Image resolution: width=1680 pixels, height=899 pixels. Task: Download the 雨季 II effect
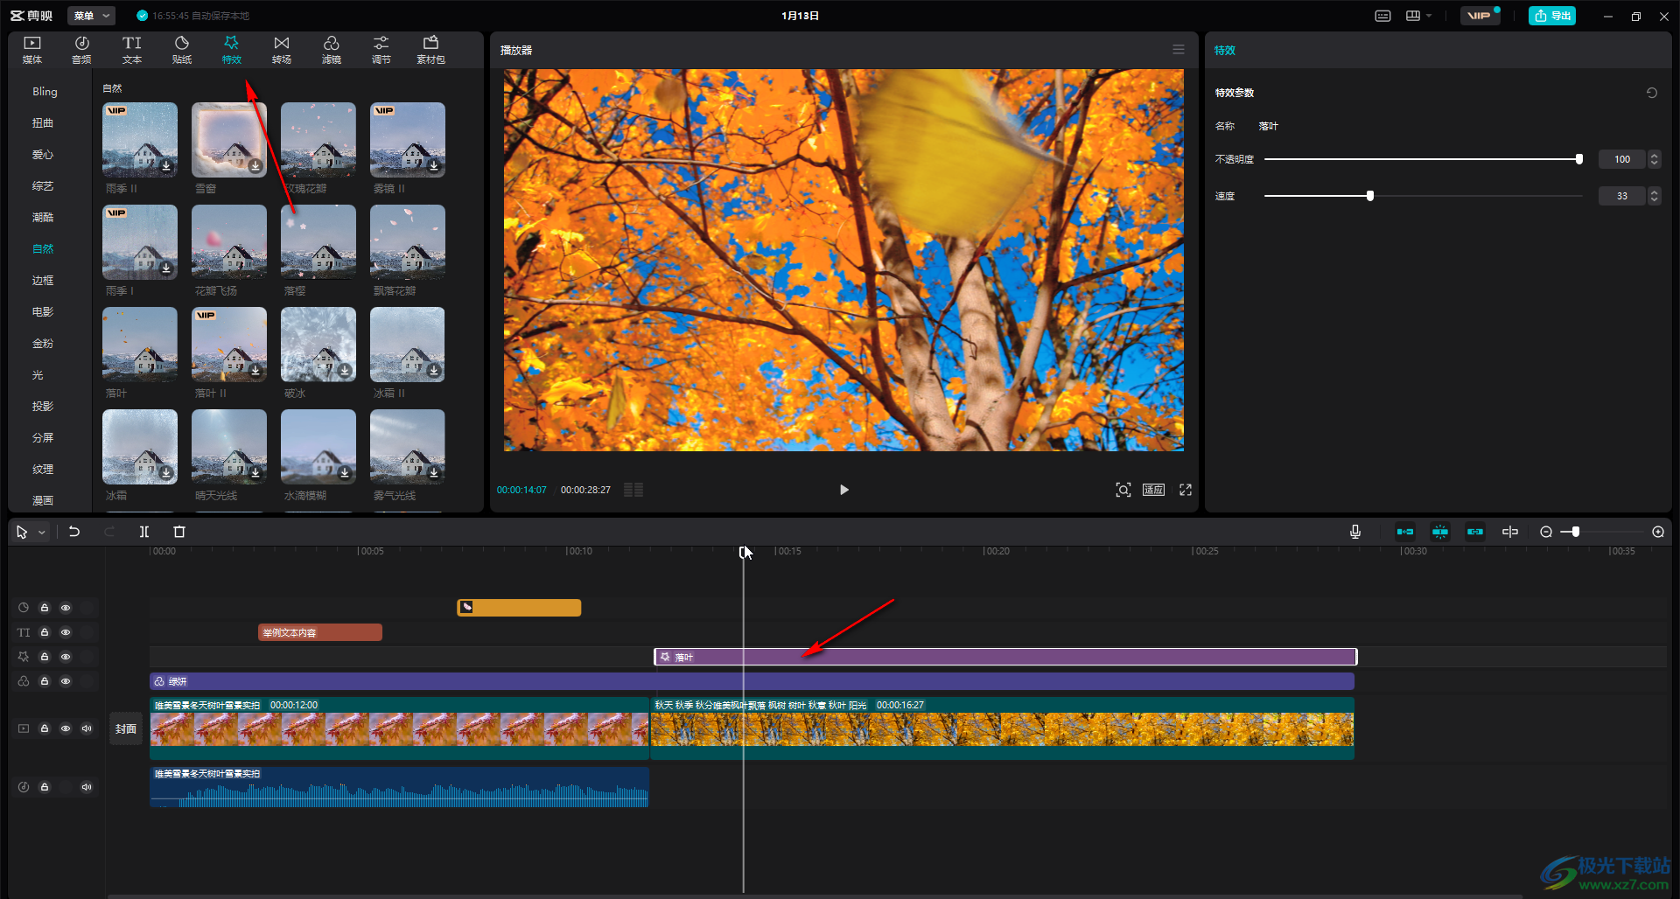click(x=166, y=165)
